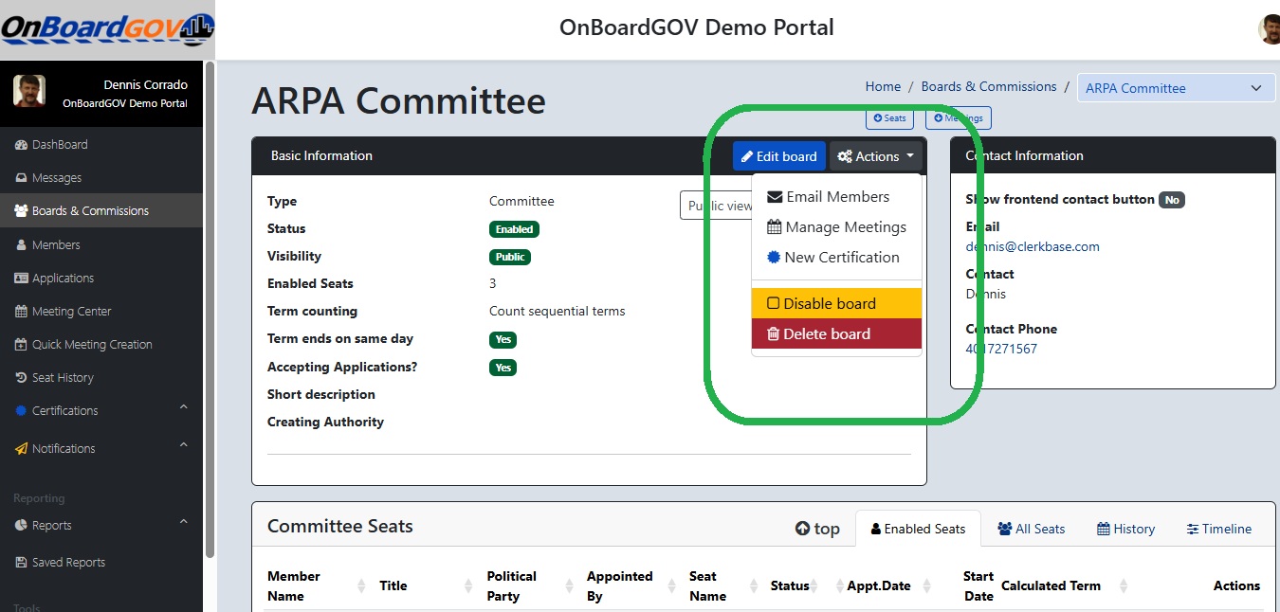Click the small Meetings button under breadcrumb
The width and height of the screenshot is (1280, 612).
[958, 118]
